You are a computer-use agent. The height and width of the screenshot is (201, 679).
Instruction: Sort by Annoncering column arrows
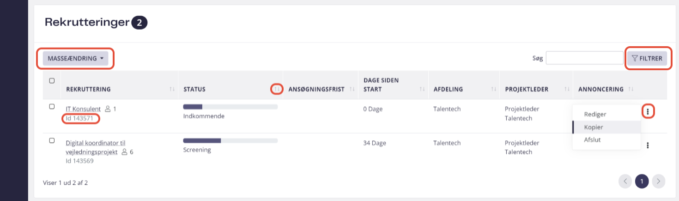click(631, 89)
